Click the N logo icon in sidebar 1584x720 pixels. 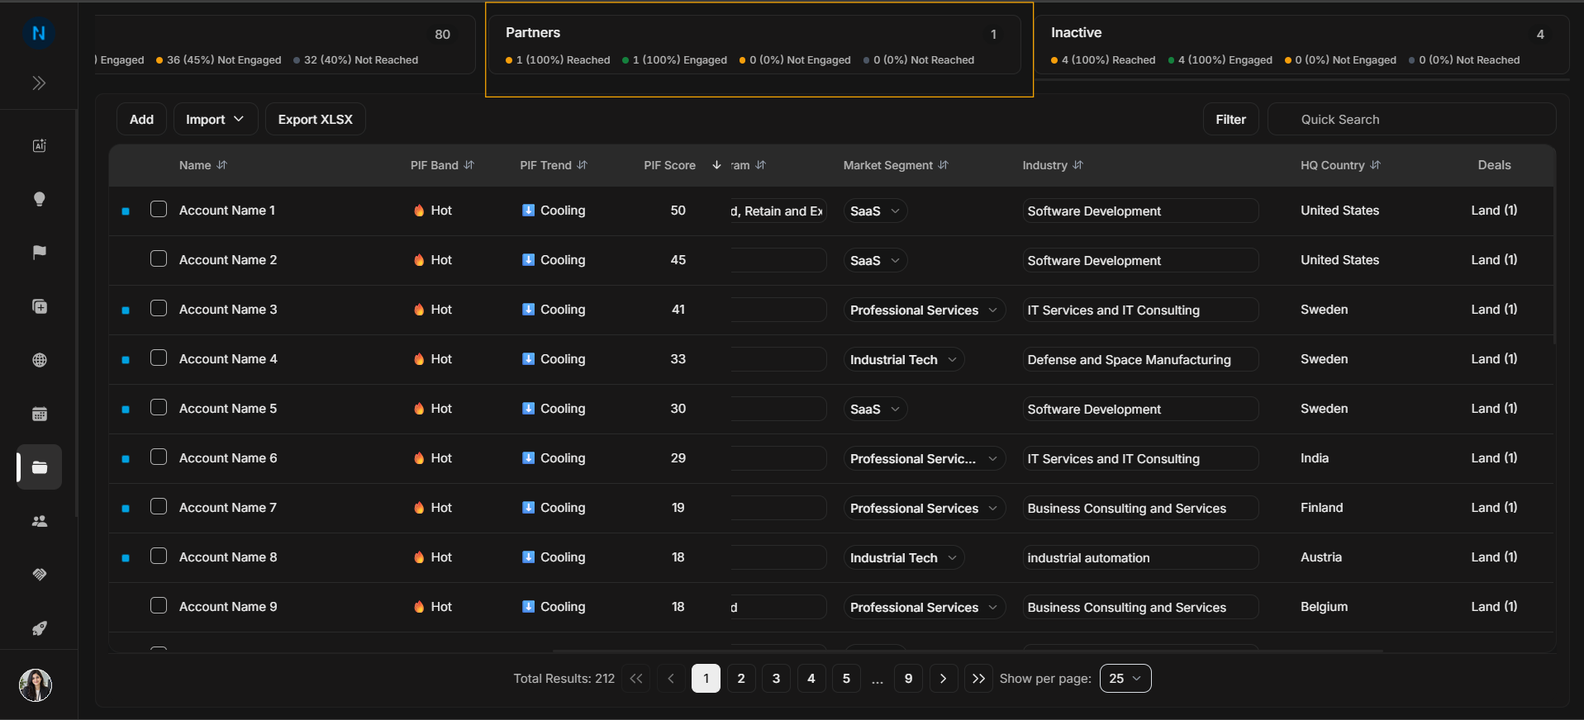pos(38,33)
